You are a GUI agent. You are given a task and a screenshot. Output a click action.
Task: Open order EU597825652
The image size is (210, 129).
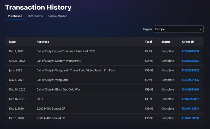(191, 51)
